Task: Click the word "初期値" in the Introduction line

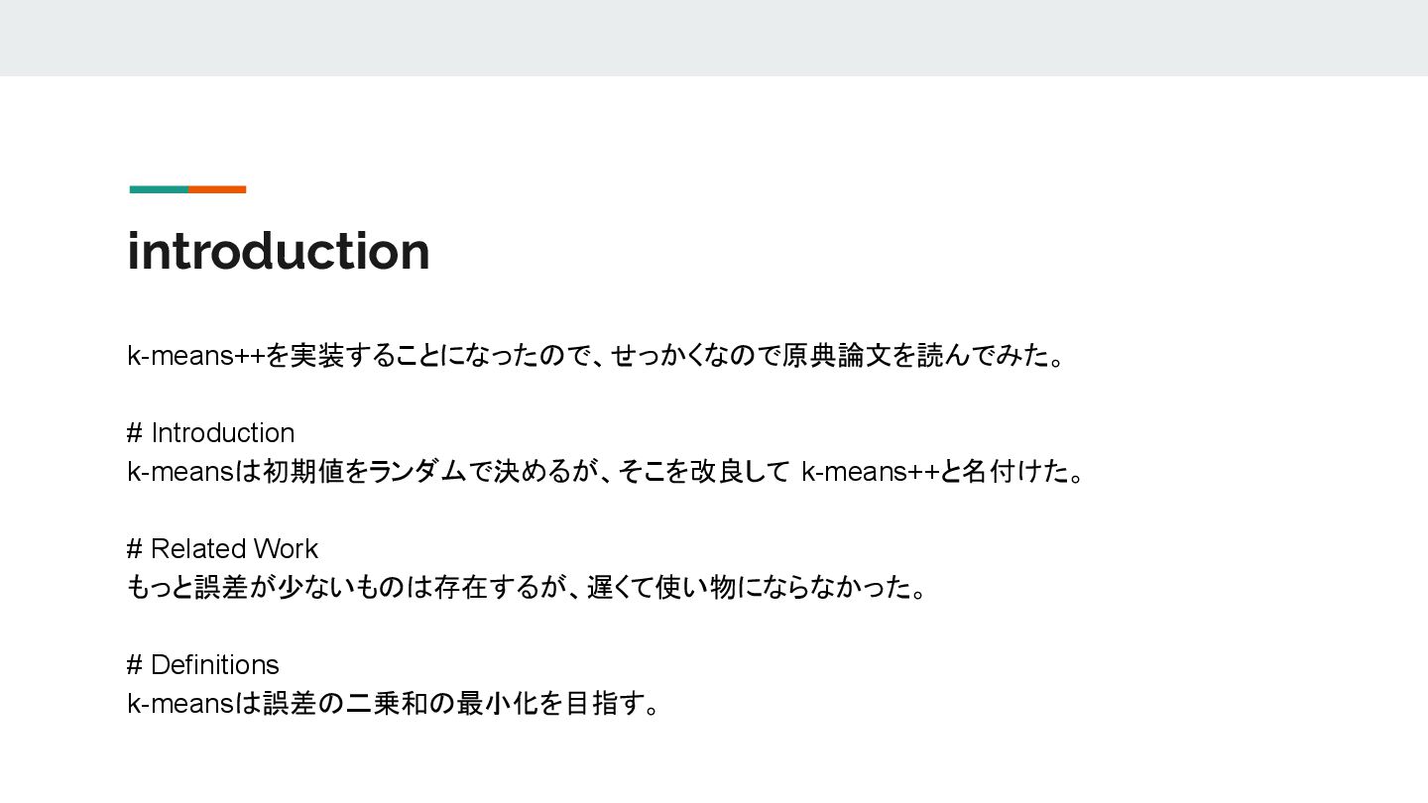Action: pos(302,472)
